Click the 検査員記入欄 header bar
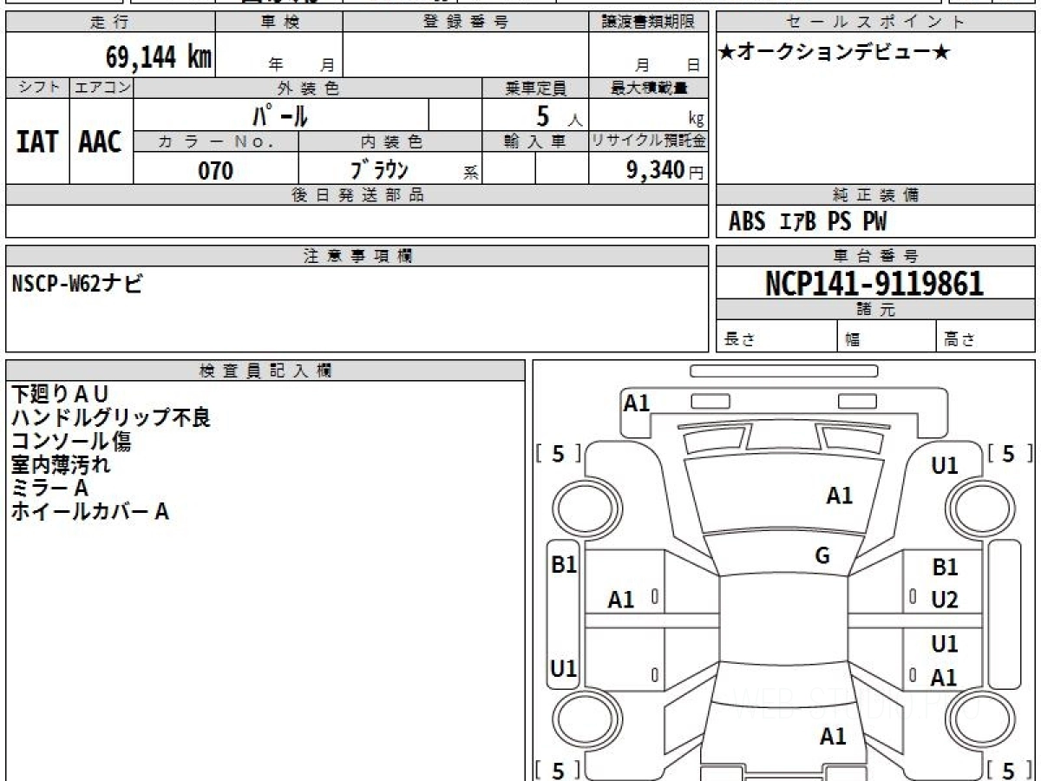 (265, 371)
